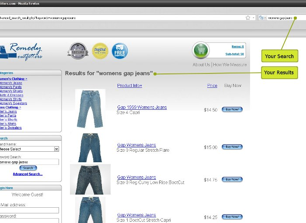Expand the Women's Clothing category
Viewport: 306px width, 223px height.
pyautogui.click(x=13, y=79)
